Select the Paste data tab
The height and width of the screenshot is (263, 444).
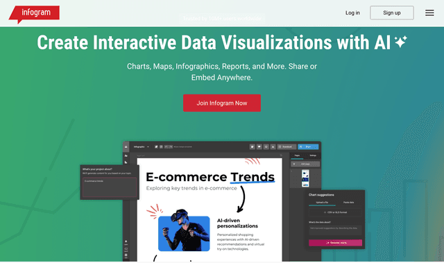pos(348,203)
